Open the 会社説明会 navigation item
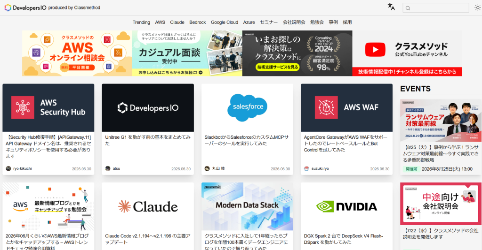 pos(294,23)
